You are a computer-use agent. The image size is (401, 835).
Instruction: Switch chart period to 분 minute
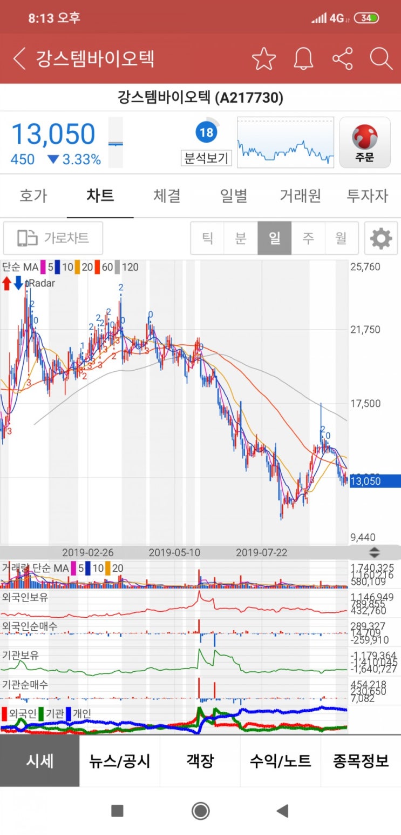(241, 238)
